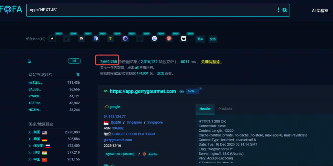The image size is (333, 166).
Task: Expand the 俄罗斯 country entry
Action: [30, 146]
